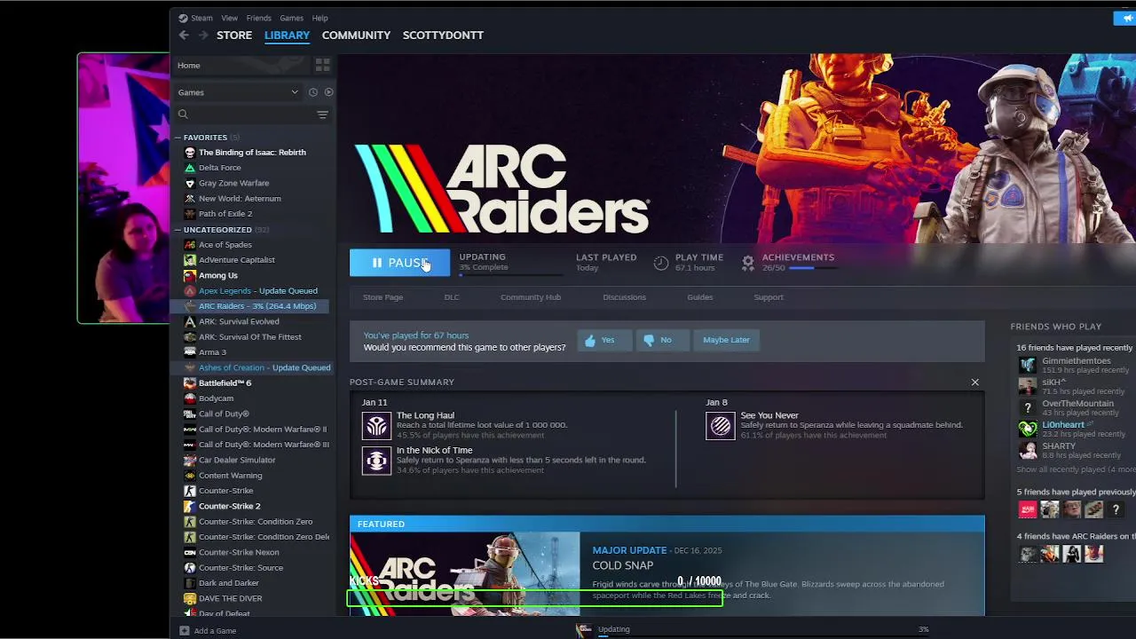Screen dimensions: 1136x639
Task: Click the Counter-Strike 2 game icon
Action: [189, 506]
